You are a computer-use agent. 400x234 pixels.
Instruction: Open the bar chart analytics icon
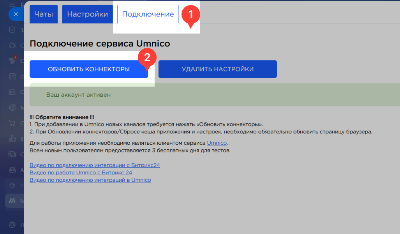coord(12,139)
